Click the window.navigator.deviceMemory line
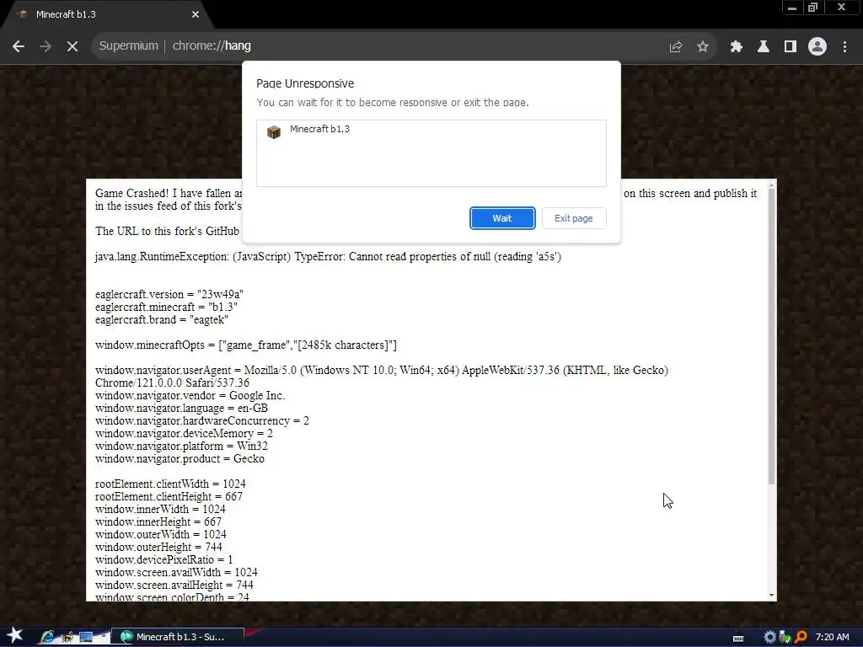Screen dimensions: 863x647 (x=184, y=434)
